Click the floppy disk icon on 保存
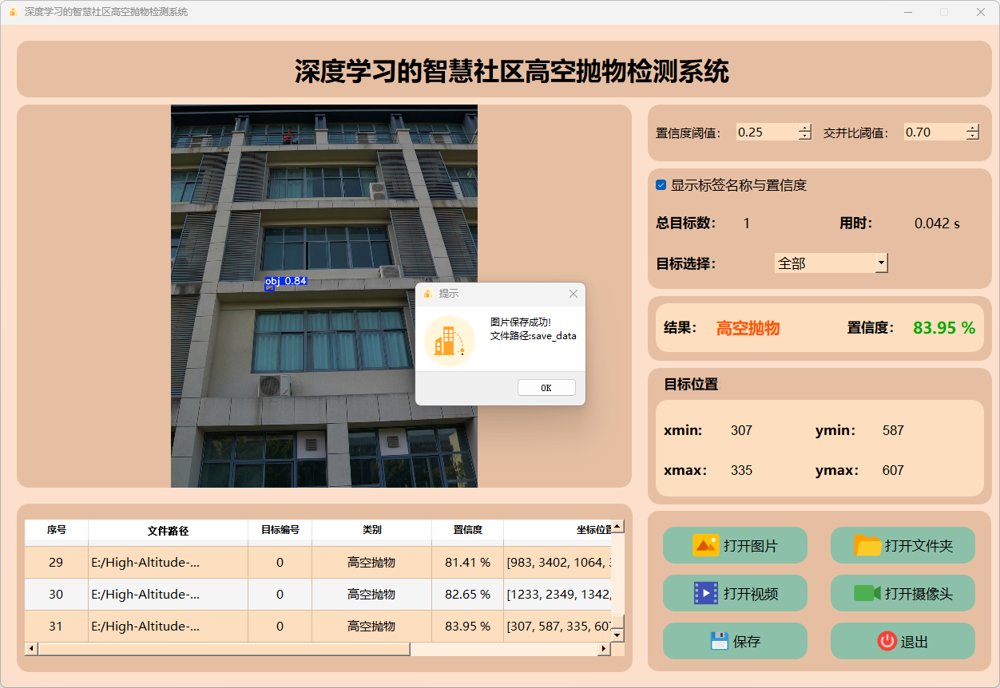This screenshot has width=1000, height=688. coord(719,641)
